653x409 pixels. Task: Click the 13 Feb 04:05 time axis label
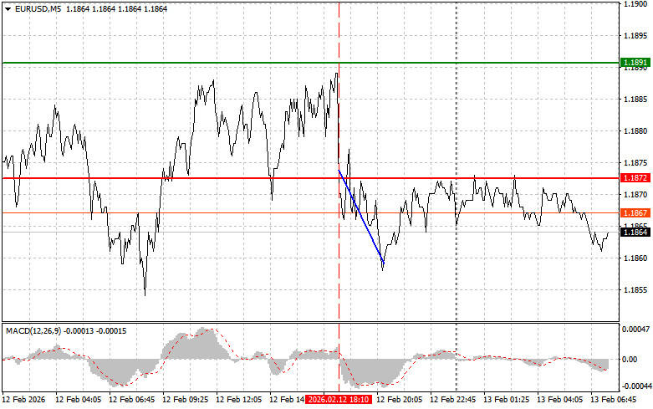click(x=559, y=400)
